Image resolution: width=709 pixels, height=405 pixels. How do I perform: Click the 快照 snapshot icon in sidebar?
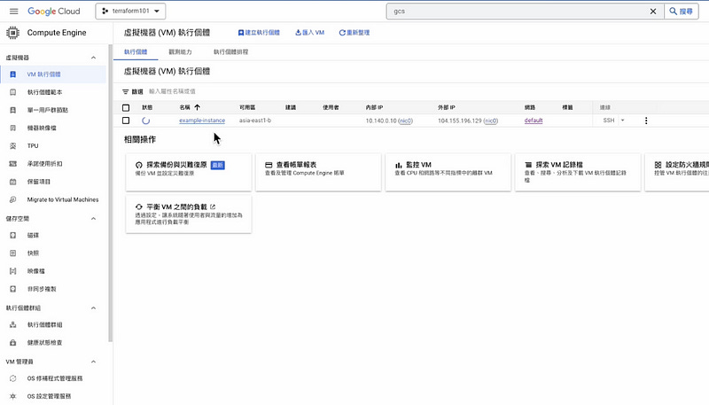[x=12, y=253]
